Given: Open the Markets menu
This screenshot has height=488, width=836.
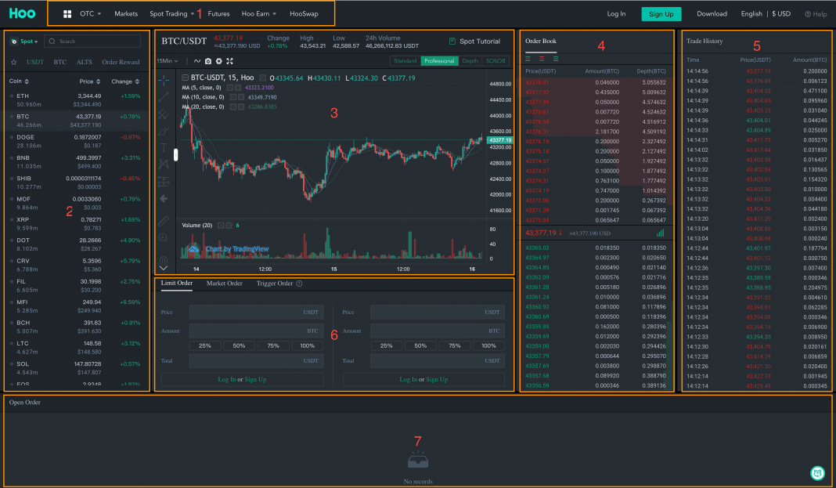Looking at the screenshot, I should coord(126,14).
